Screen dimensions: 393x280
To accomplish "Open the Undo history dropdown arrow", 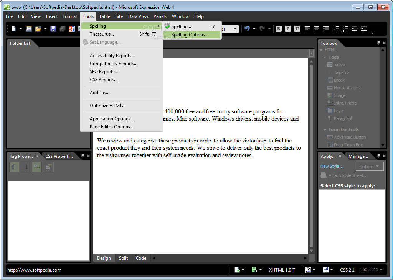I will tap(254, 29).
